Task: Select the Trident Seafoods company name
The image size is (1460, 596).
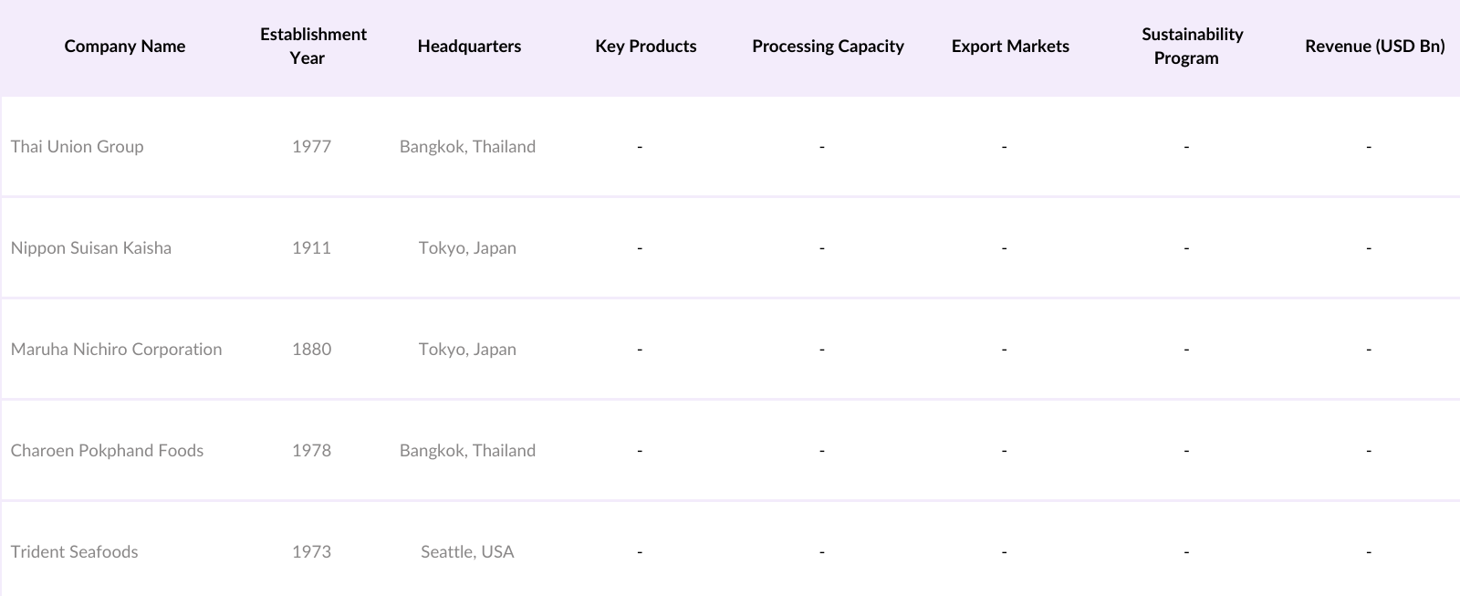Action: click(75, 552)
